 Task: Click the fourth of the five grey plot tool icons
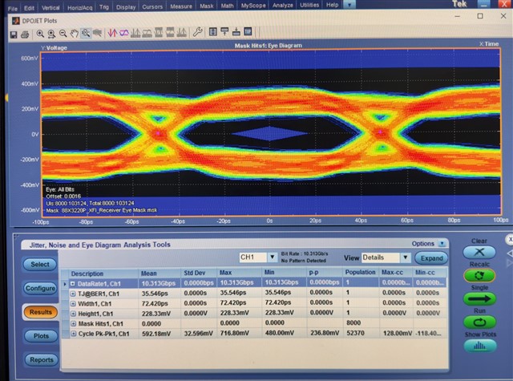coord(170,32)
